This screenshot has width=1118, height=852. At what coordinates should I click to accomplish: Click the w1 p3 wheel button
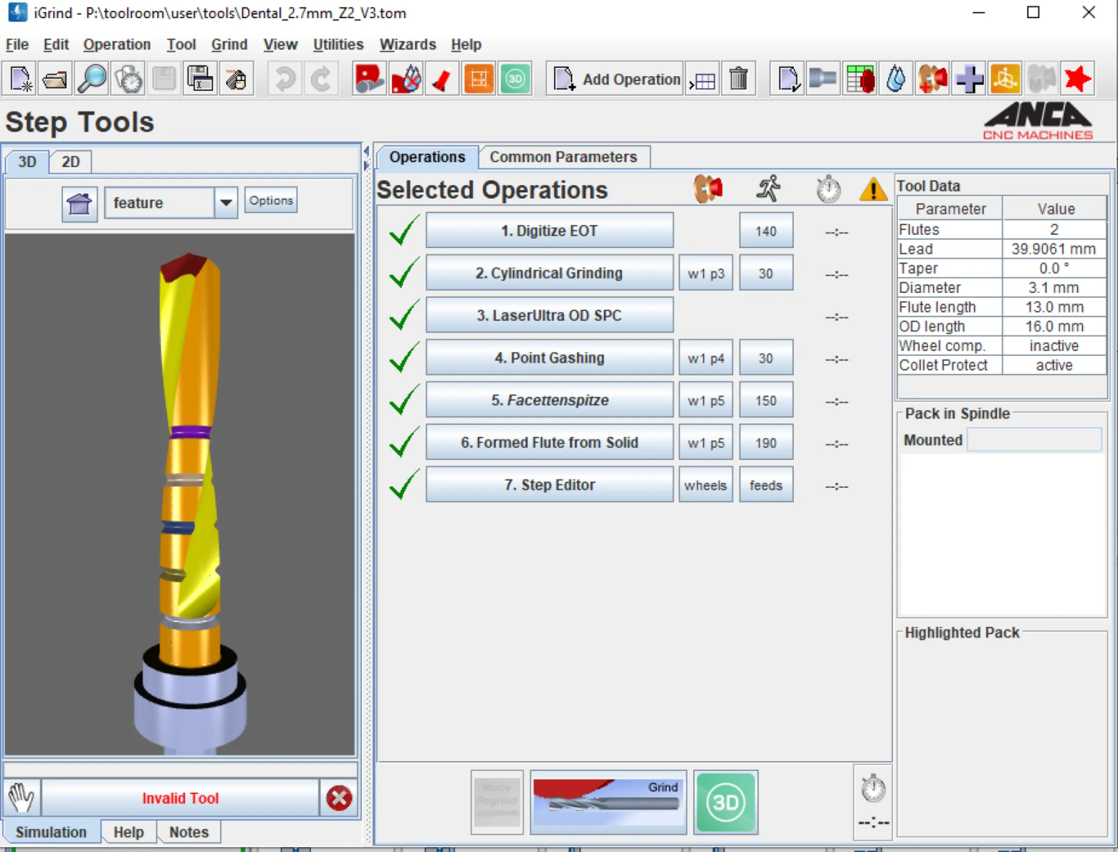point(705,273)
